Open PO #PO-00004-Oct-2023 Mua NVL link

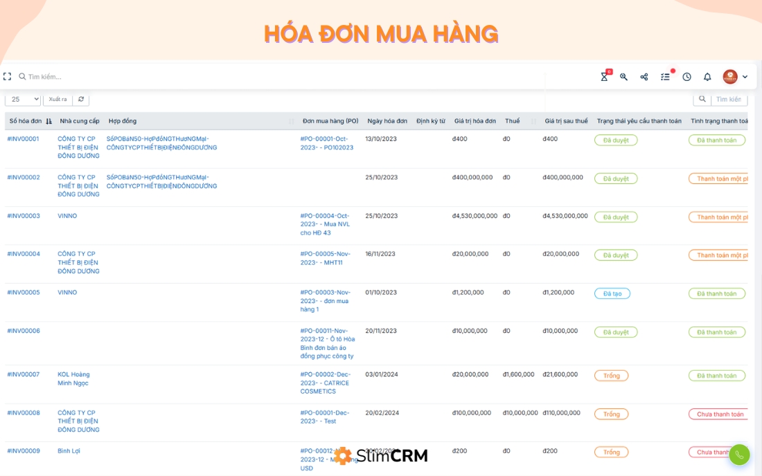click(x=325, y=224)
